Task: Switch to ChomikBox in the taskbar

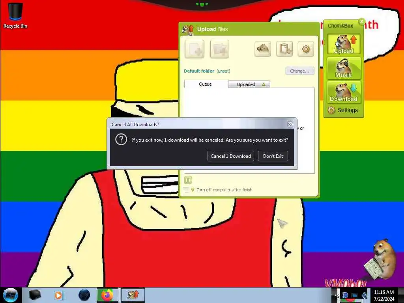Action: click(x=133, y=295)
